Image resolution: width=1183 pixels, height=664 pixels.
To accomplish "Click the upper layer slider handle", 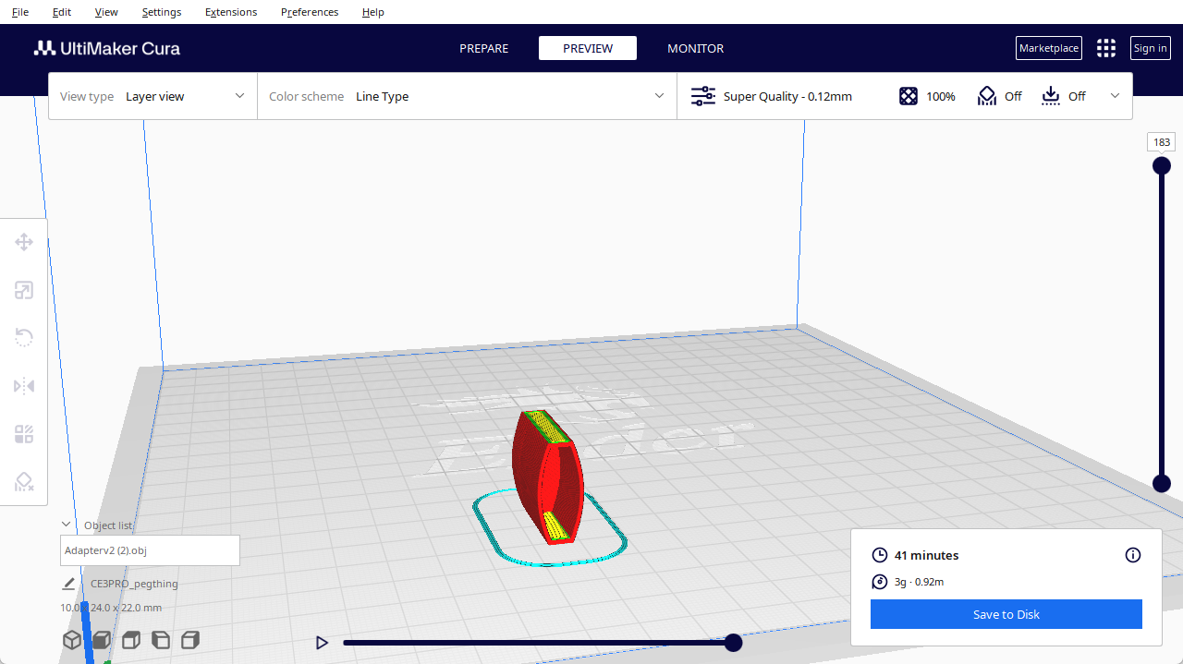I will 1162,165.
